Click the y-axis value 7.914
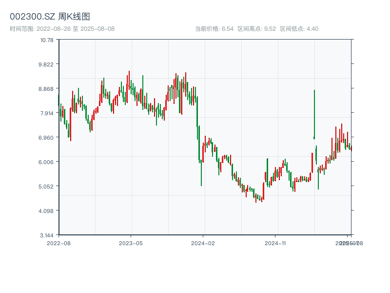This screenshot has width=390, height=293. click(46, 113)
